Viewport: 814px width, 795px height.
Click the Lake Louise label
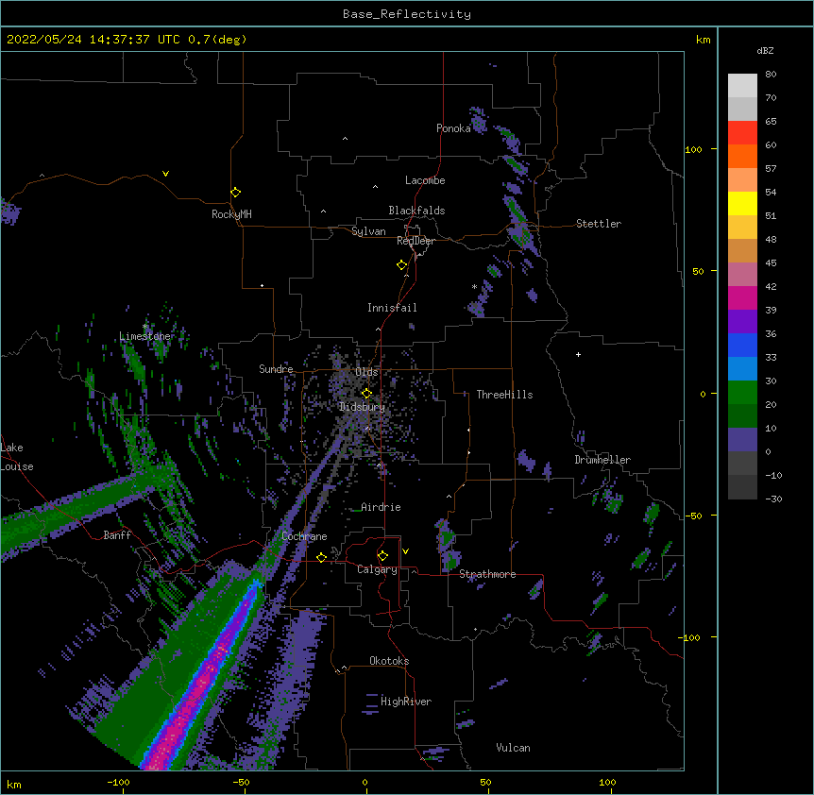coord(16,457)
